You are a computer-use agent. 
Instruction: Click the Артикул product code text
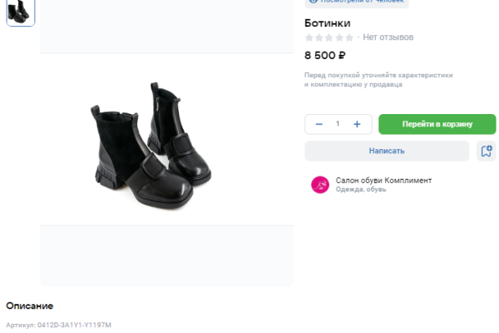click(59, 325)
